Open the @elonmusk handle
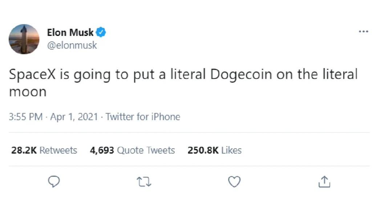Viewport: 372px width, 209px height. coord(72,45)
